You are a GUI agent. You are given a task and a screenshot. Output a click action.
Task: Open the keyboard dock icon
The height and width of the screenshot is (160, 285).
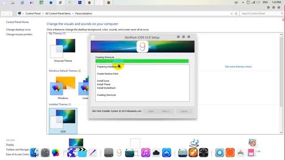pos(183,152)
